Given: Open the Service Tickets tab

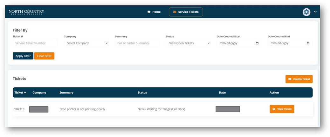Looking at the screenshot, I should pos(186,12).
